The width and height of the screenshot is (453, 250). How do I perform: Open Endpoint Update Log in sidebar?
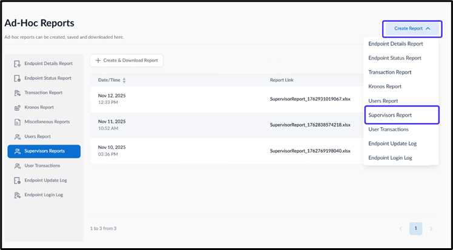(x=44, y=180)
